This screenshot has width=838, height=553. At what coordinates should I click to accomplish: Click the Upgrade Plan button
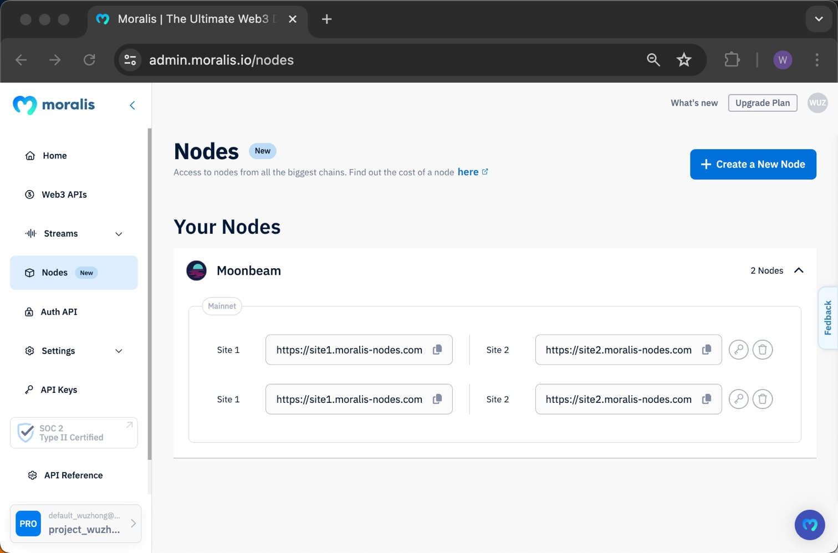coord(763,103)
